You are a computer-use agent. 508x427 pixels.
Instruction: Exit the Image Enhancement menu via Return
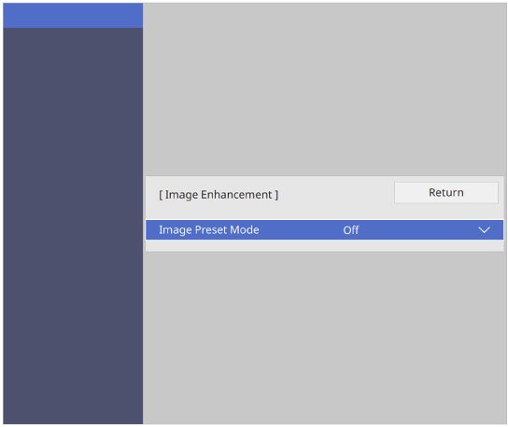[445, 192]
